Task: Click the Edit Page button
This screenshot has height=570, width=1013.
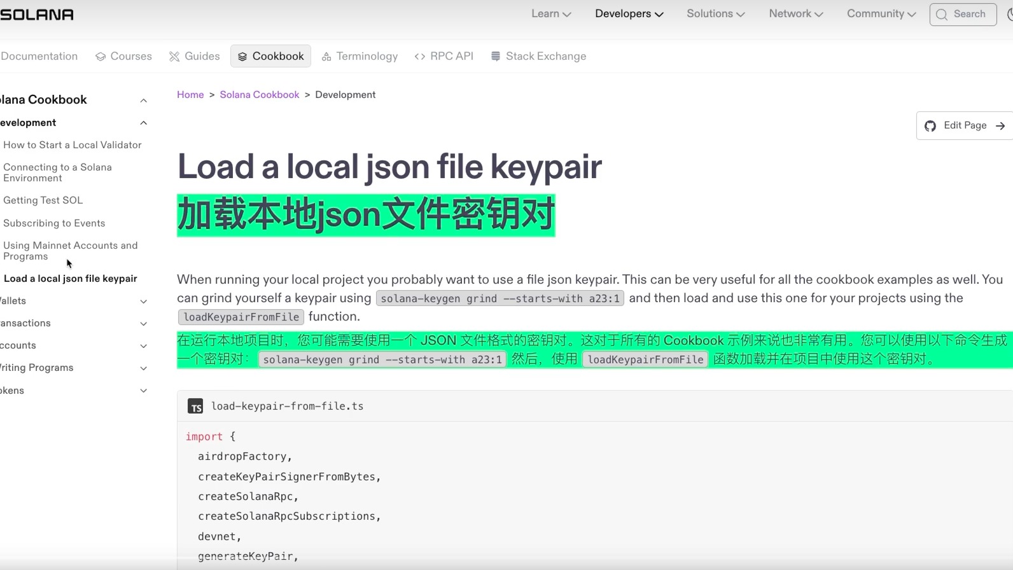Action: (965, 125)
